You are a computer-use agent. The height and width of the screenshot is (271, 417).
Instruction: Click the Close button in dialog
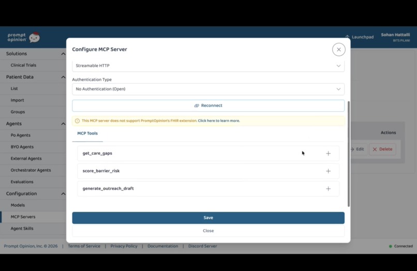tap(208, 231)
